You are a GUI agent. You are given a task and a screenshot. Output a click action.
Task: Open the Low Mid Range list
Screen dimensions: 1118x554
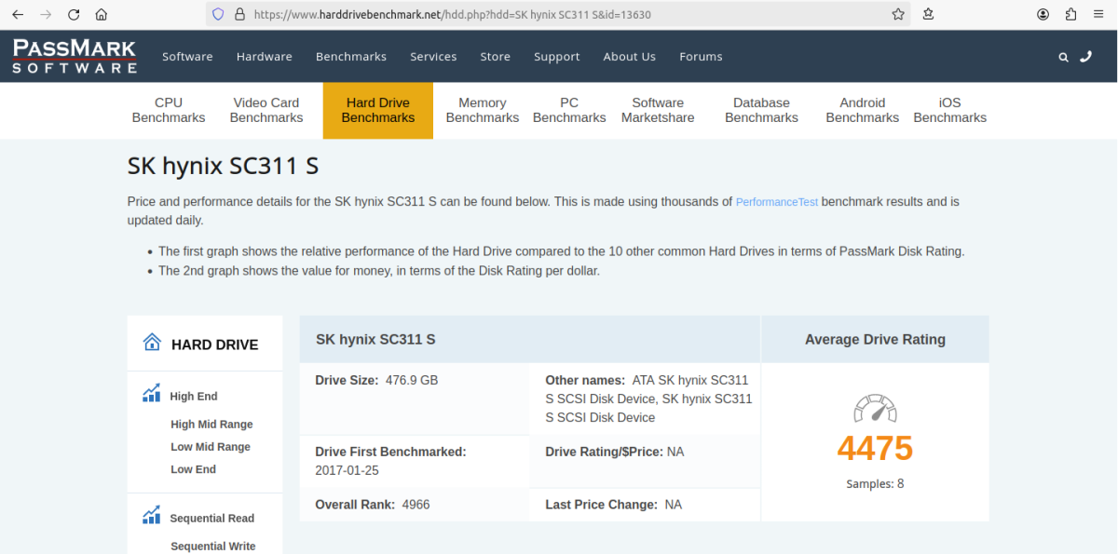point(211,447)
